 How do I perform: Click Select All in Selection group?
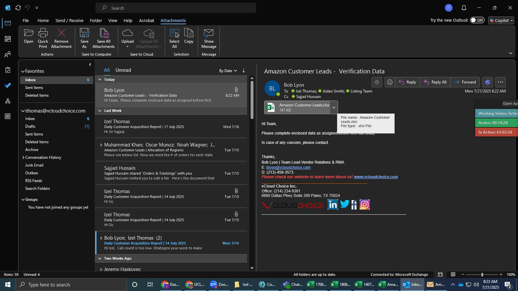coord(174,38)
